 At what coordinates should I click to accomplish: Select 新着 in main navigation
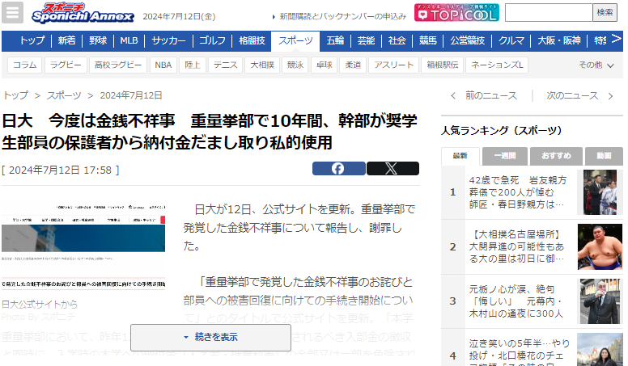point(66,40)
